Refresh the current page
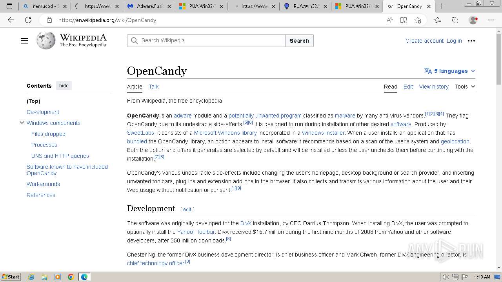 [x=28, y=20]
